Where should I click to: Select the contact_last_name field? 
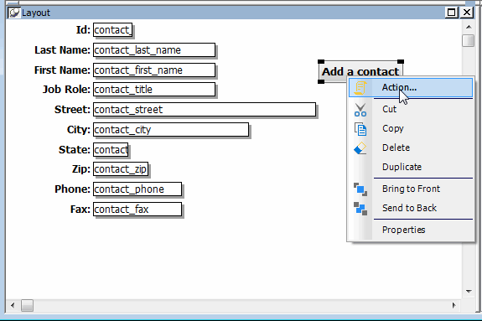coord(154,50)
